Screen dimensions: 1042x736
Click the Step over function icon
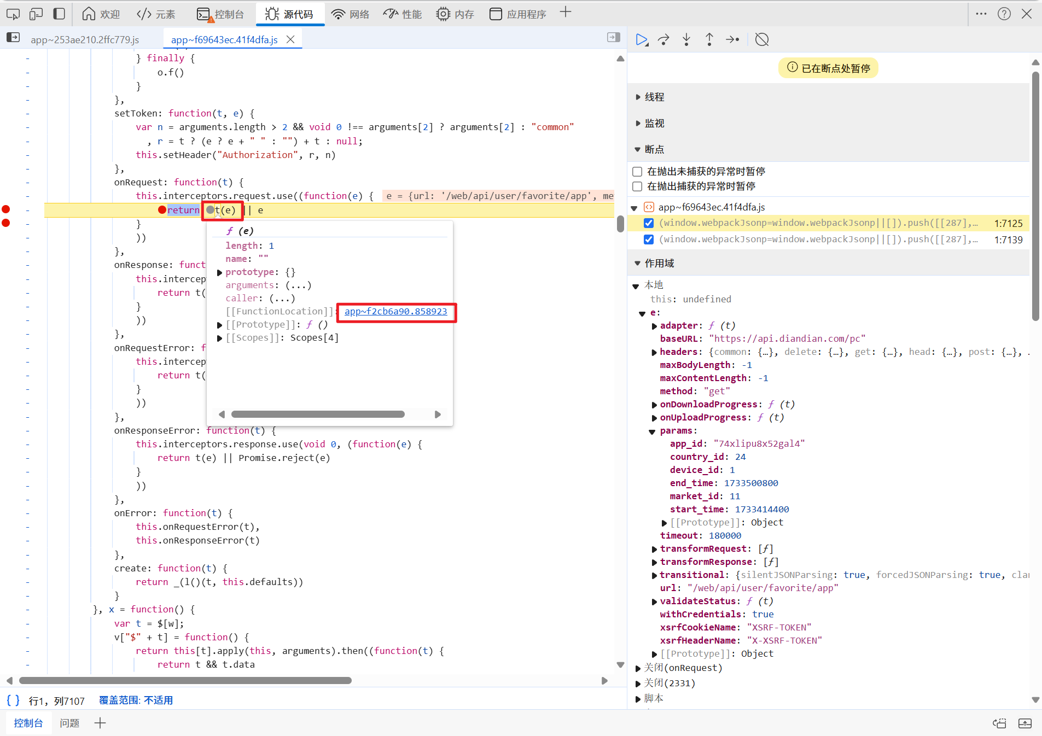[663, 39]
